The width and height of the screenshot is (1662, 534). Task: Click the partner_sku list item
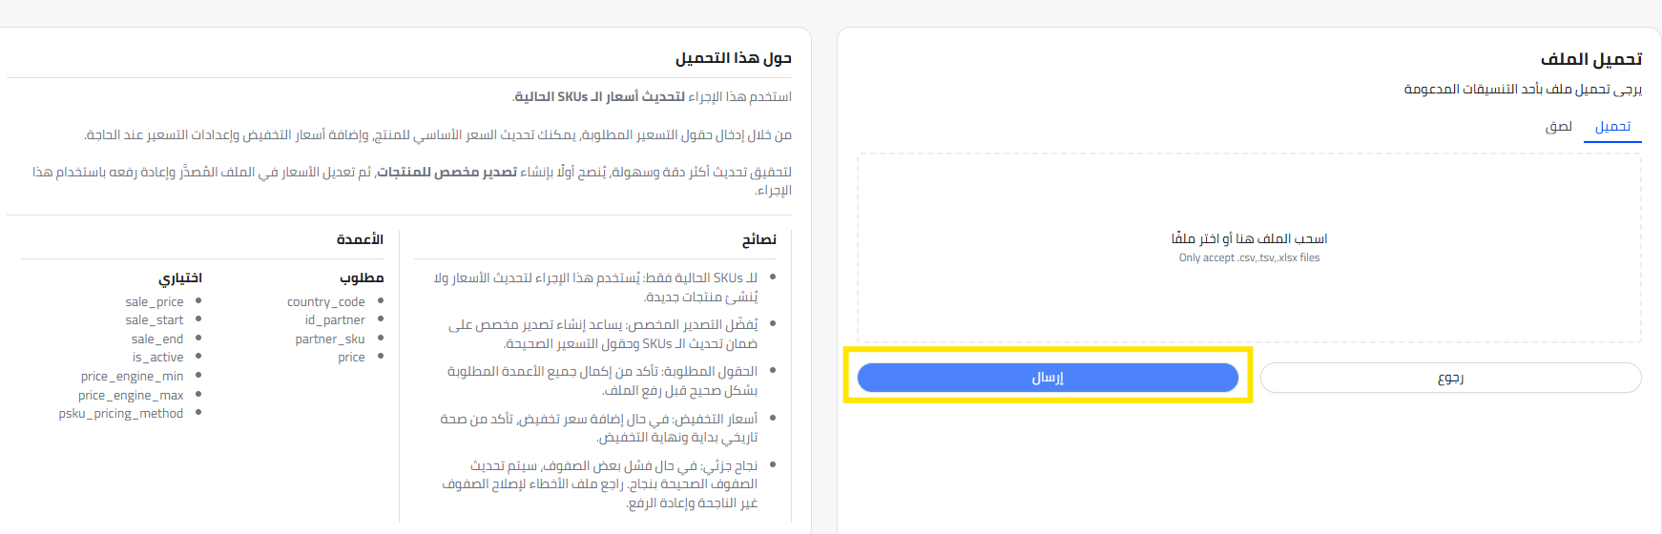(x=330, y=339)
